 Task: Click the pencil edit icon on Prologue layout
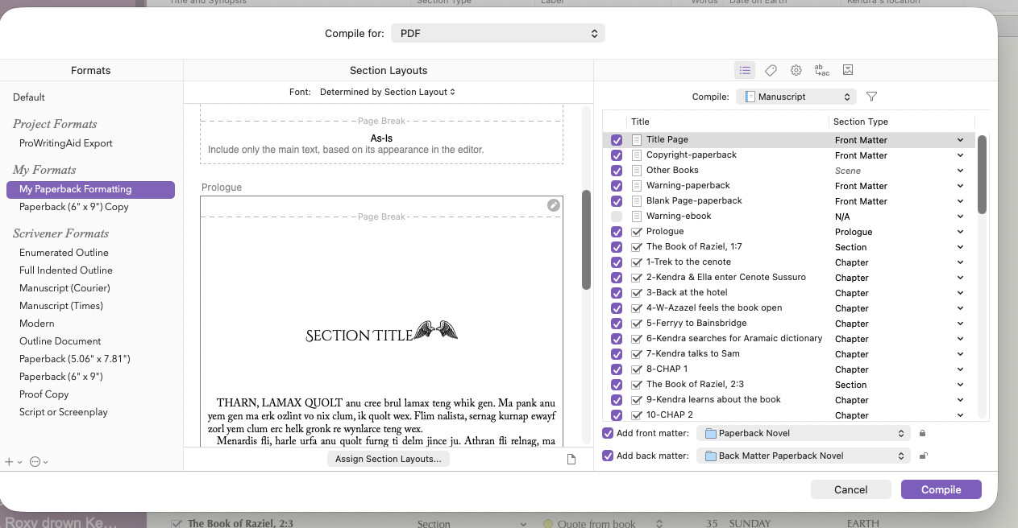tap(553, 206)
